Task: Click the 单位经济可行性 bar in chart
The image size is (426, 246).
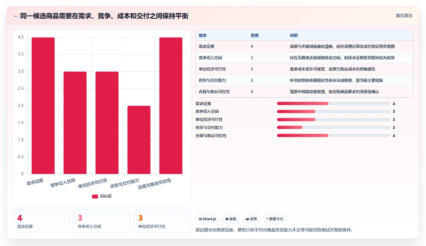Action: coord(107,123)
